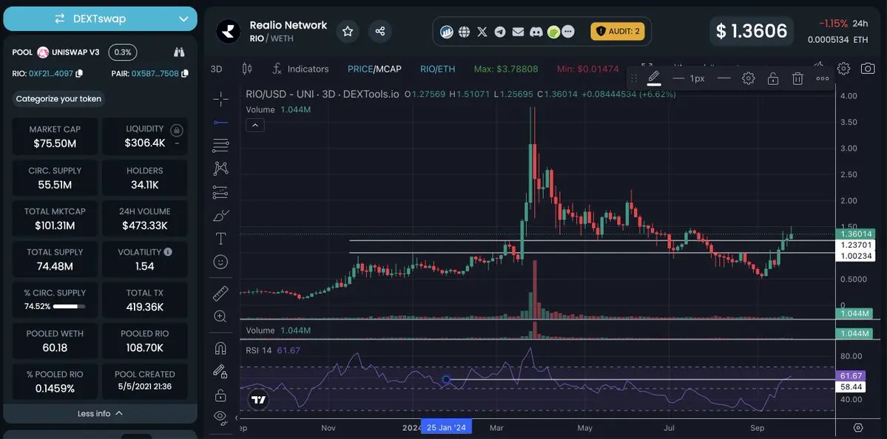887x439 pixels.
Task: Open the forecasting and measurement tools
Action: click(x=220, y=192)
